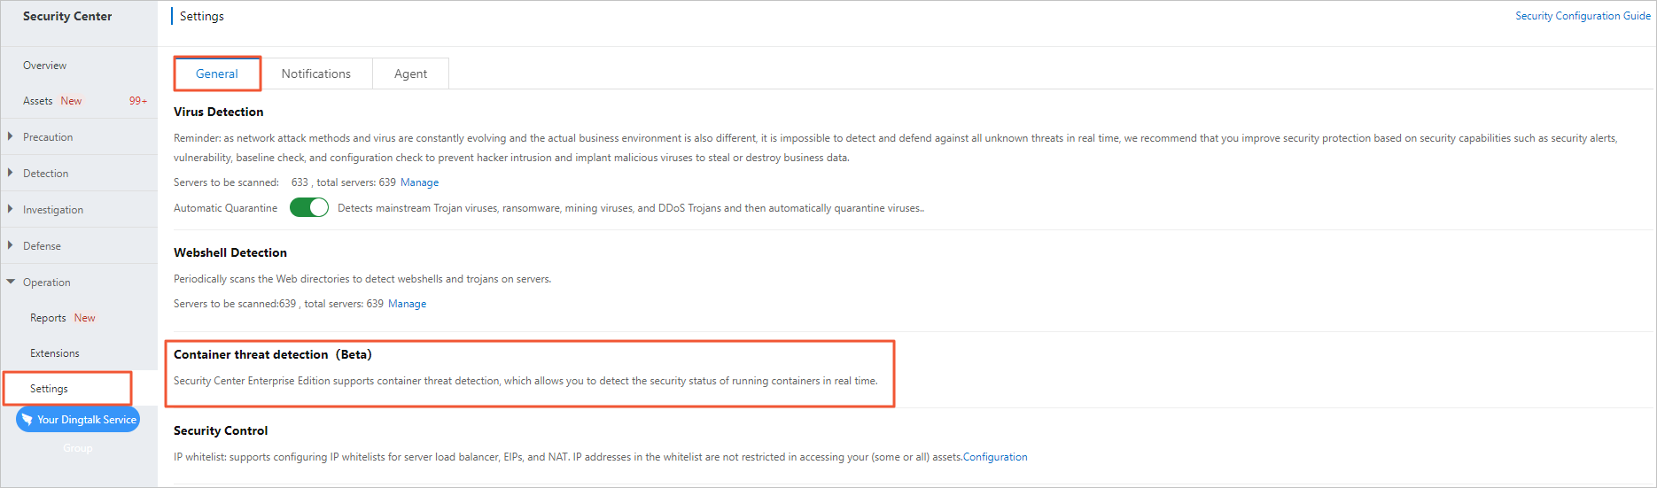Click Your Dingtalk Service button
This screenshot has height=488, width=1657.
point(78,420)
